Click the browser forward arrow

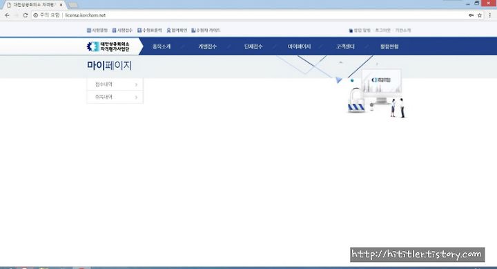(16, 15)
